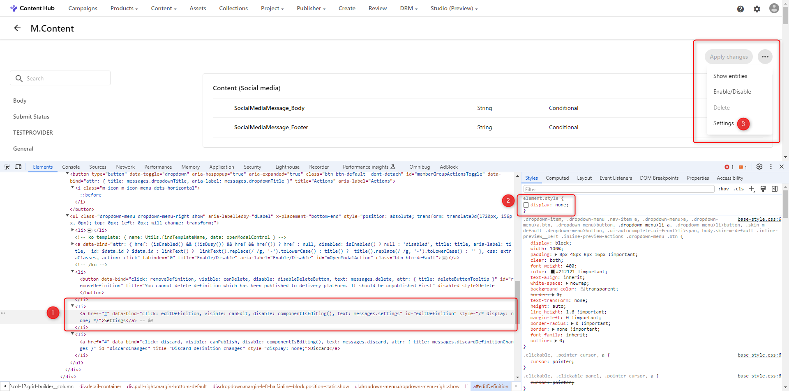Screen dimensions: 789x391
Task: Open the DRM dropdown menu
Action: click(x=408, y=8)
